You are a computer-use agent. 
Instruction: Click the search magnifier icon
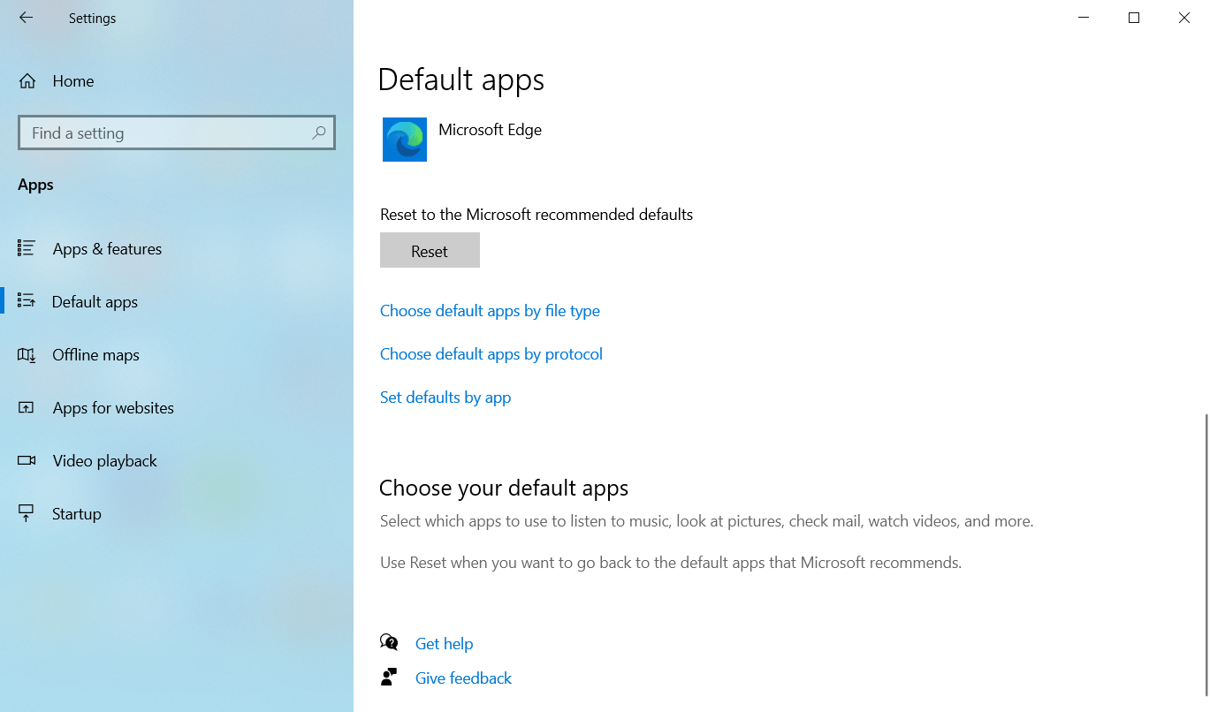[318, 133]
